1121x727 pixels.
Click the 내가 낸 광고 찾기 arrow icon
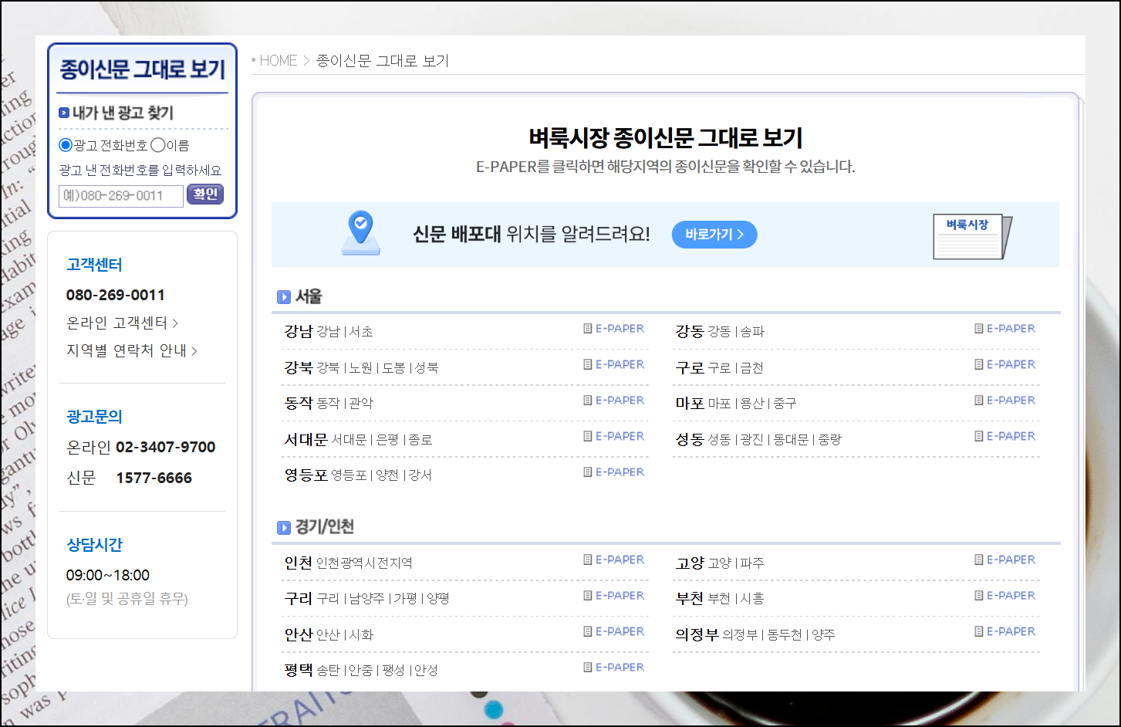(x=64, y=113)
